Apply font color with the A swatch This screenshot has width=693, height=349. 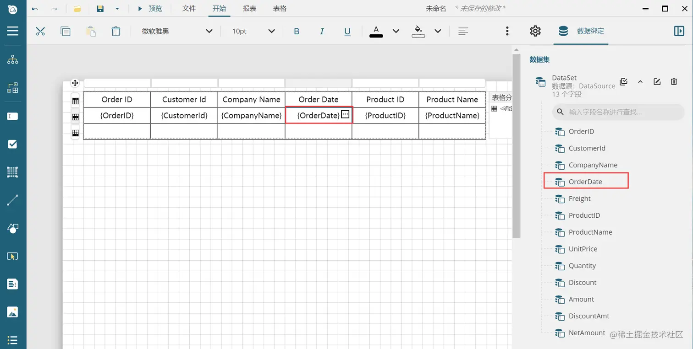376,31
